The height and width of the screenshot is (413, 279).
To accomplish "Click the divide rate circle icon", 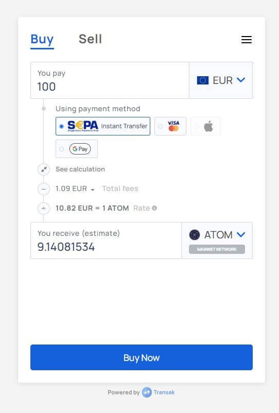I will pyautogui.click(x=44, y=209).
